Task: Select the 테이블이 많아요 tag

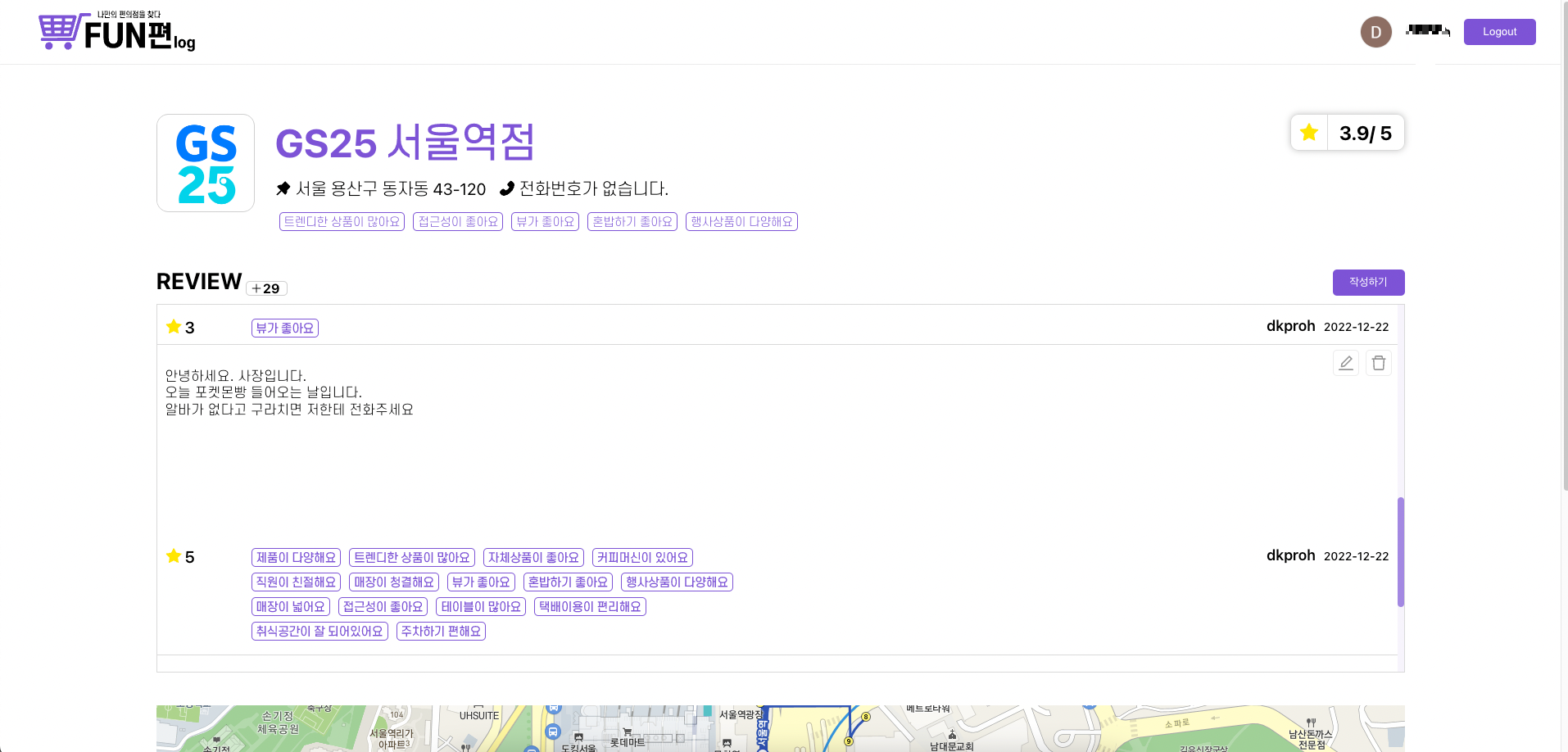Action: pos(481,606)
